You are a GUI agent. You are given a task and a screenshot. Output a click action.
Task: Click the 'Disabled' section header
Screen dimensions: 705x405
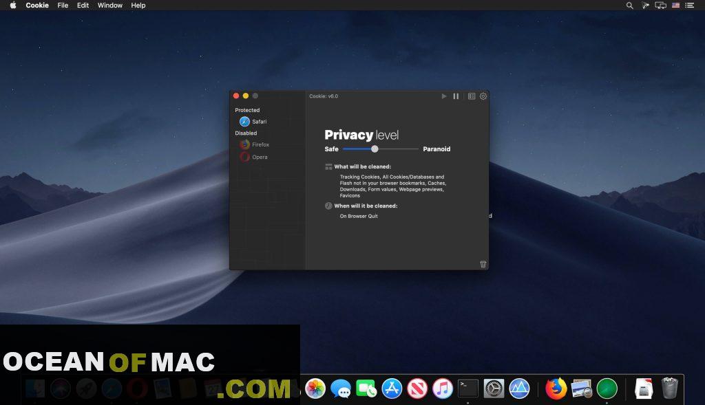point(246,133)
